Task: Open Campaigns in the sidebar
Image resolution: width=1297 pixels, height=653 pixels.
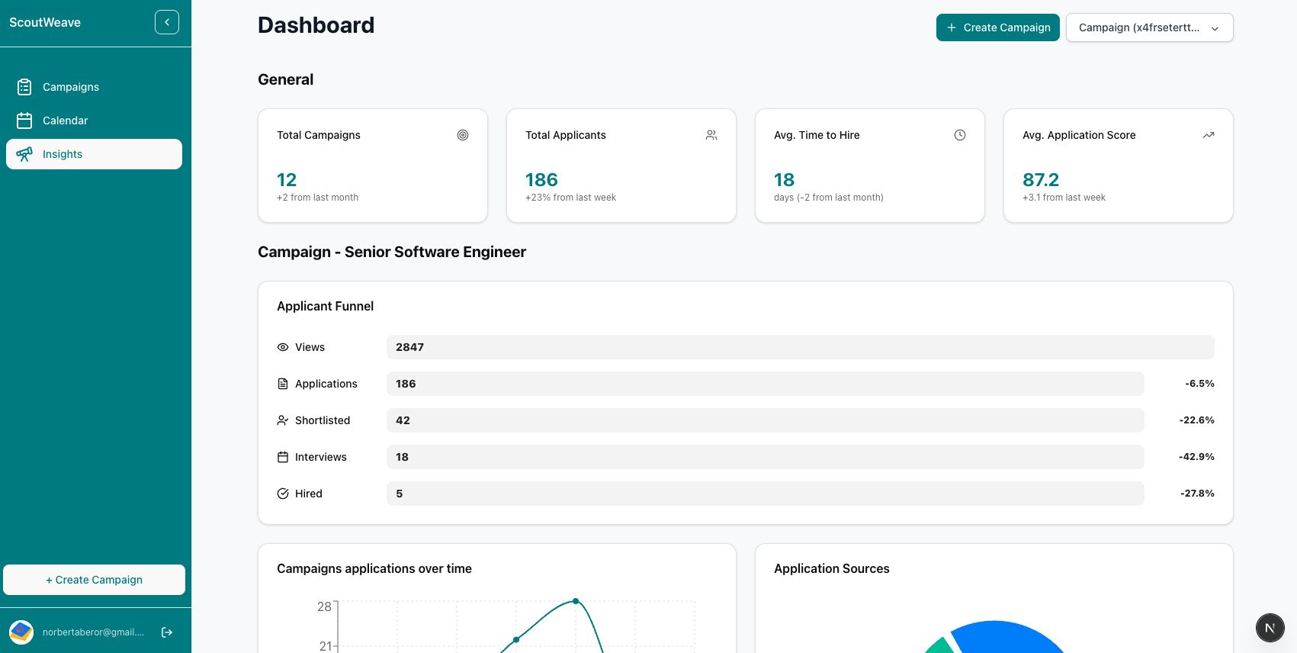Action: click(94, 87)
